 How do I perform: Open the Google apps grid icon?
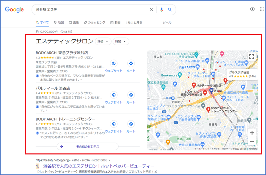pyautogui.click(x=262, y=9)
